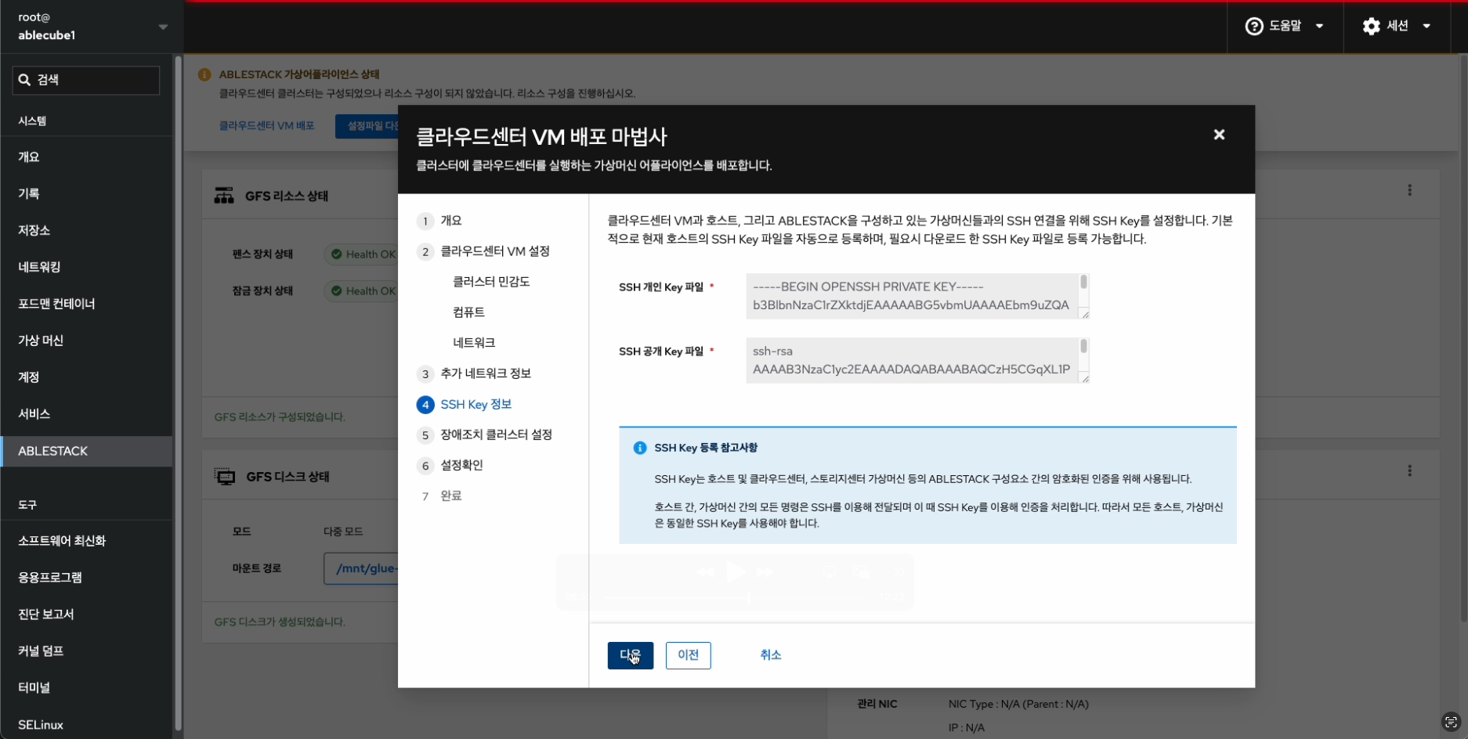Open the kebab menu on GFS 디스크 상태 card
The height and width of the screenshot is (739, 1468).
click(1409, 470)
